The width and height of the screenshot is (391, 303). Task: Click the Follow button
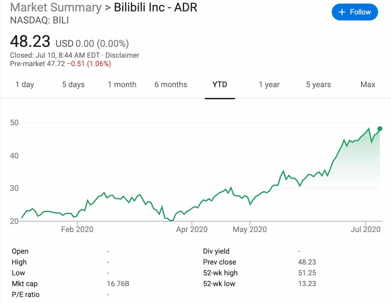tap(355, 12)
